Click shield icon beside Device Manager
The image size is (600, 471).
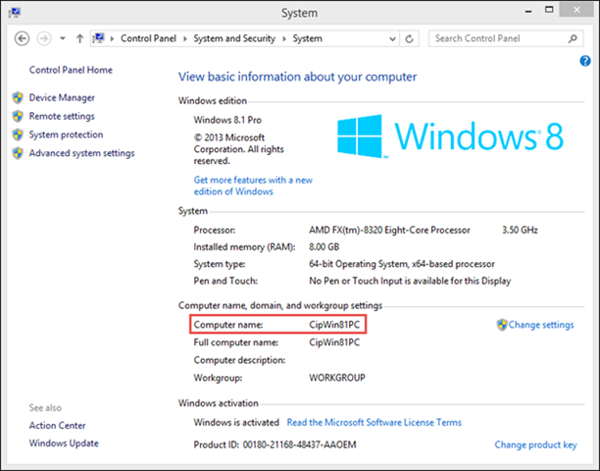tap(18, 98)
